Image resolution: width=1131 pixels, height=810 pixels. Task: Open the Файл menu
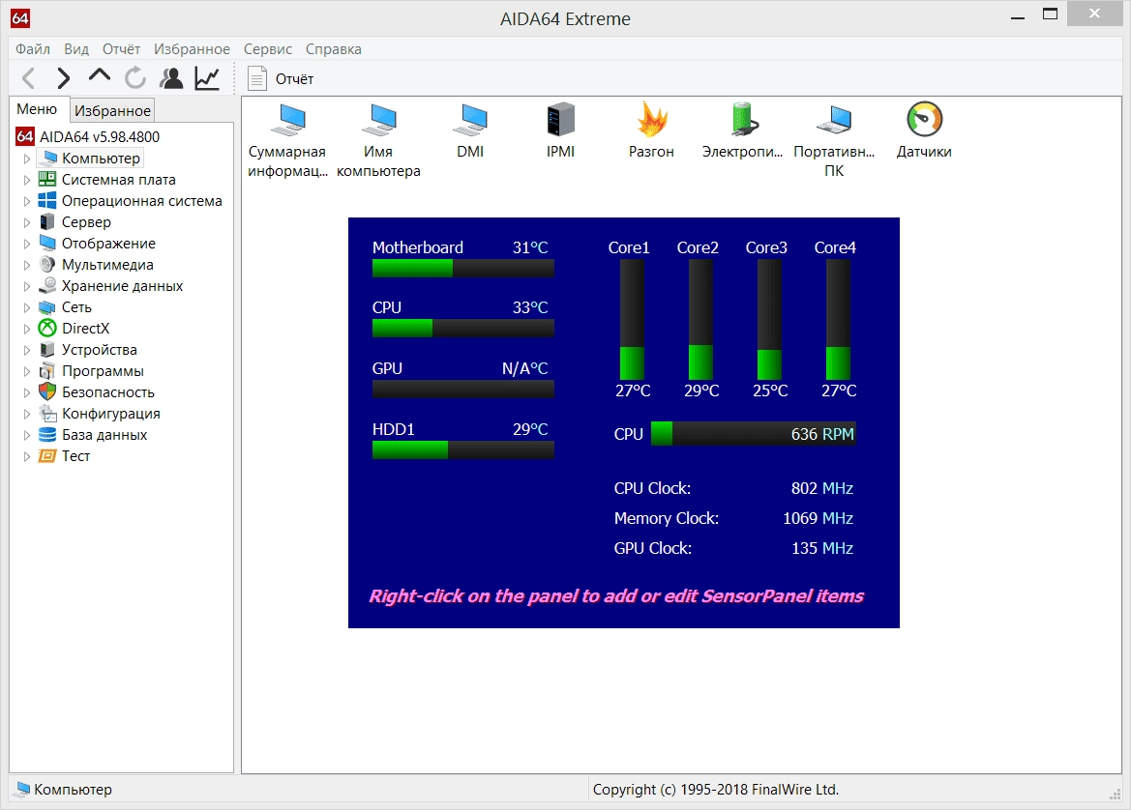33,49
